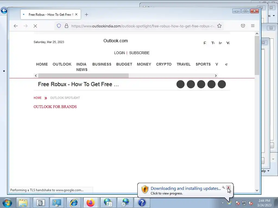Open Windows Explorer from taskbar
Screen dimensions: 278x208
(23, 203)
